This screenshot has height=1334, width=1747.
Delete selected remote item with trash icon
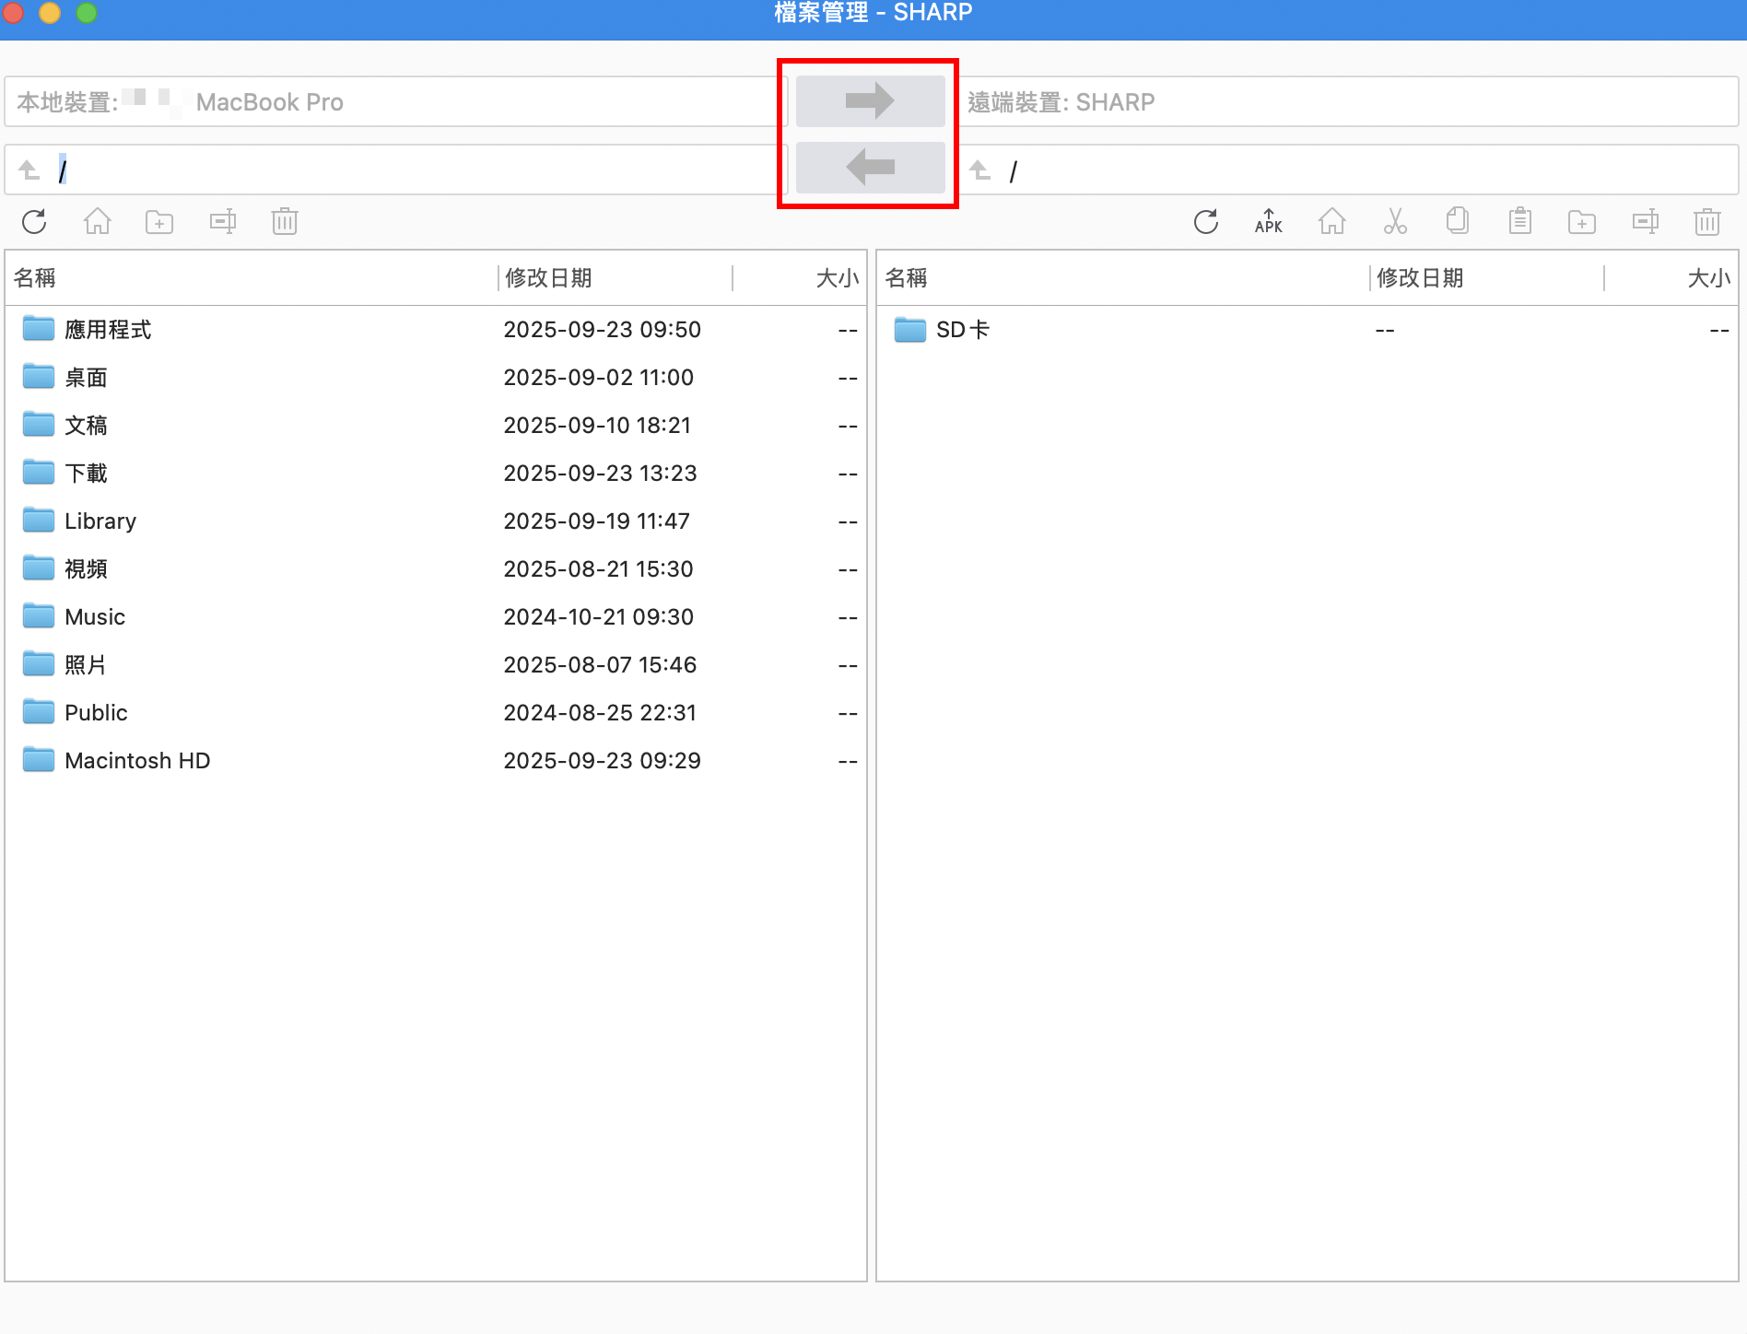(x=1707, y=222)
